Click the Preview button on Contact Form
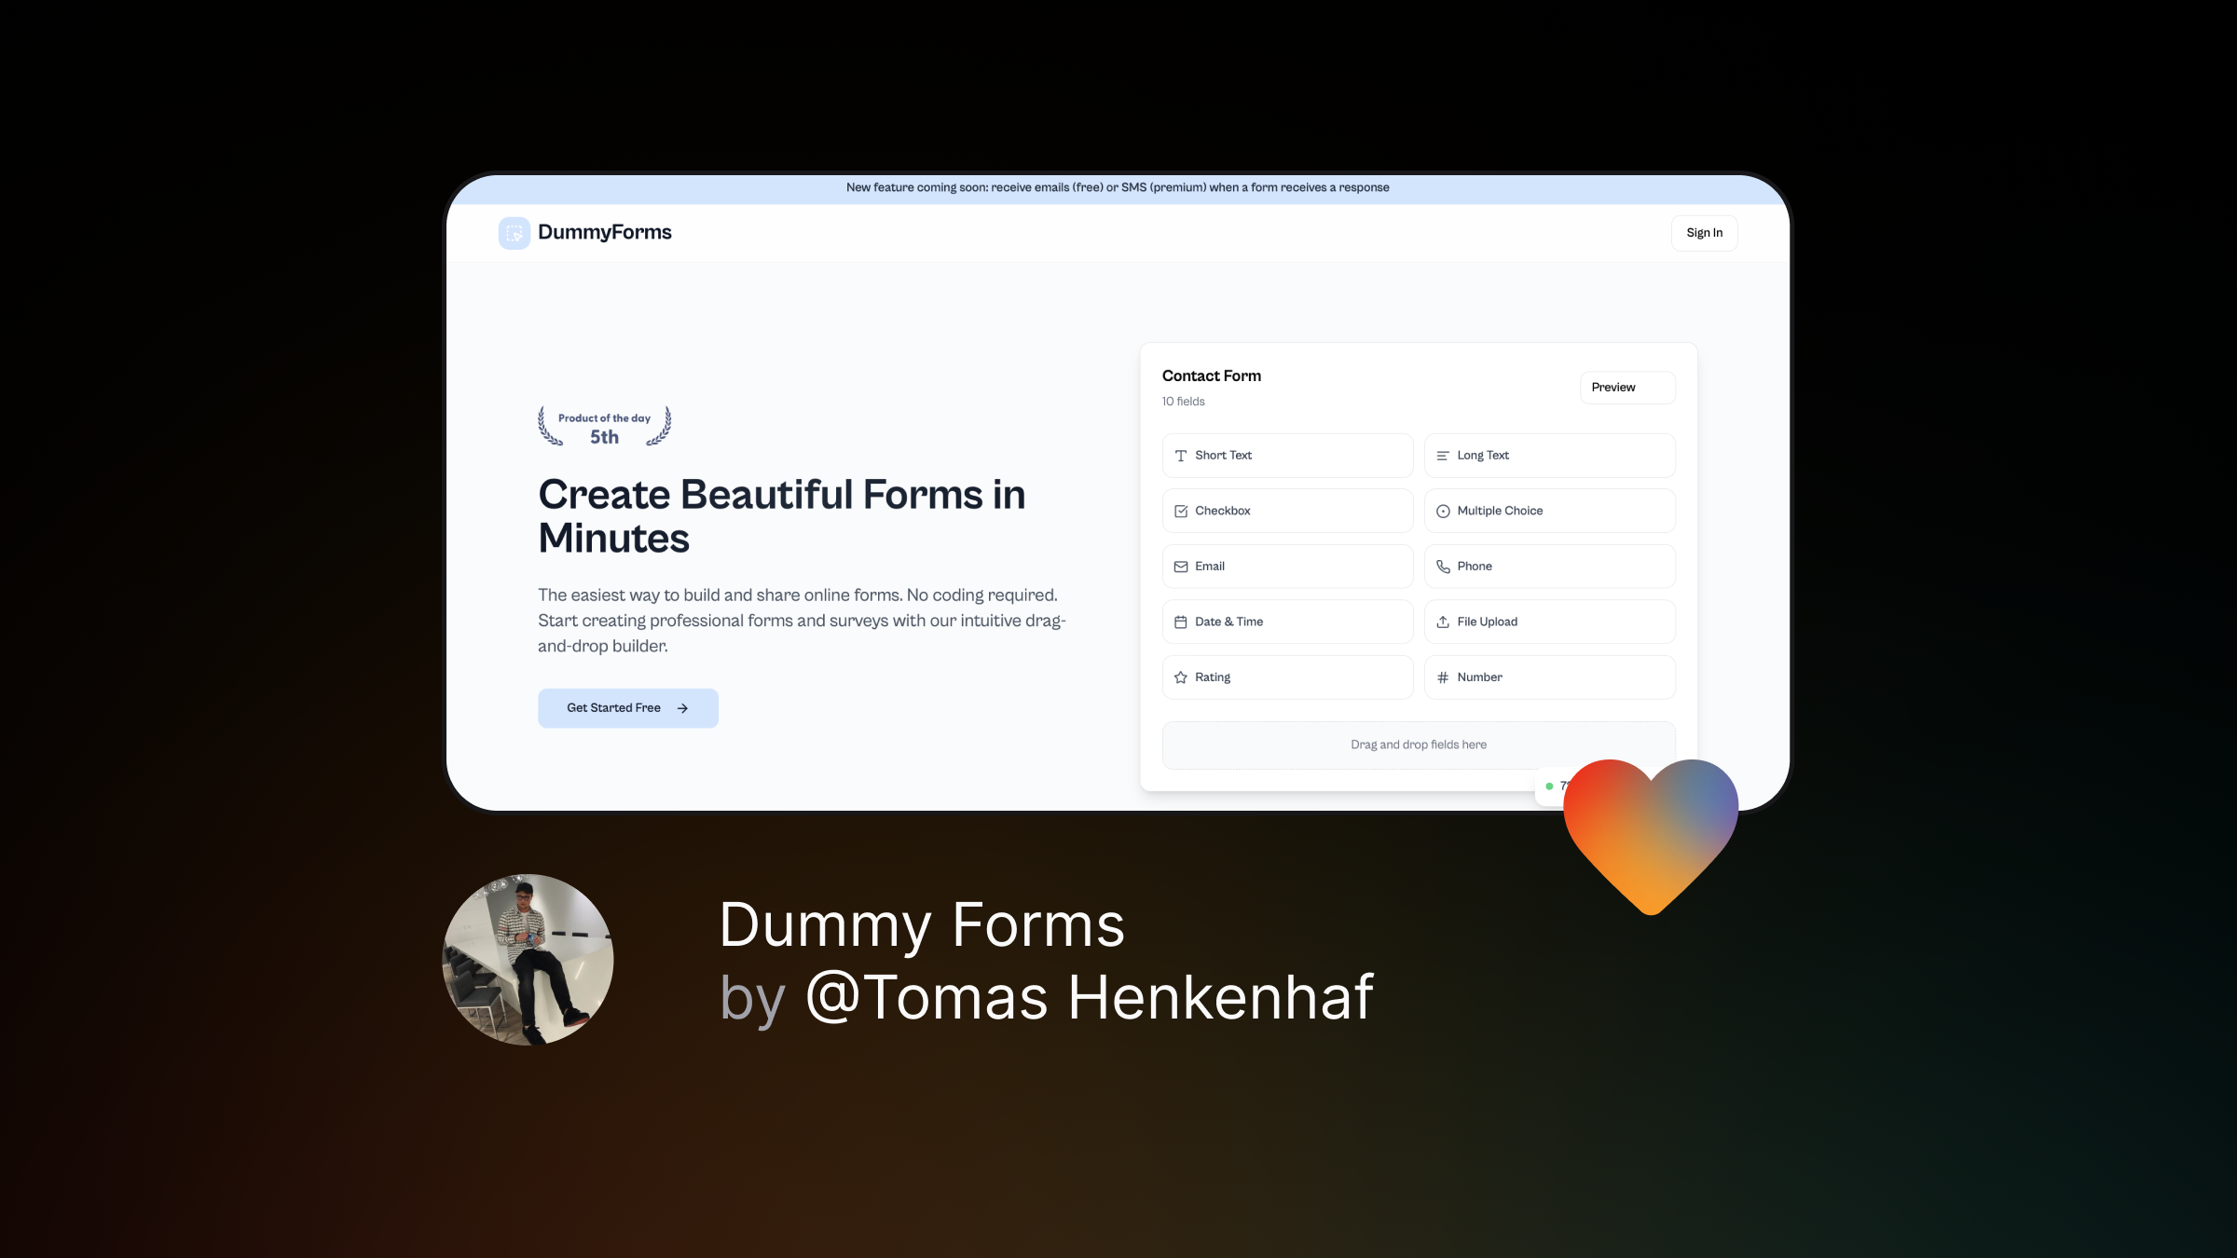This screenshot has height=1258, width=2237. (x=1613, y=387)
